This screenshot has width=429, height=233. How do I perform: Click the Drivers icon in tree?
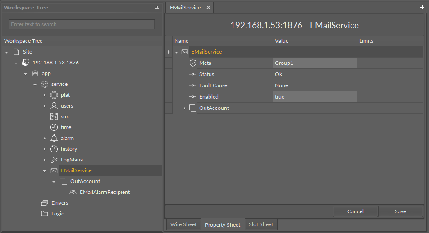coord(45,203)
